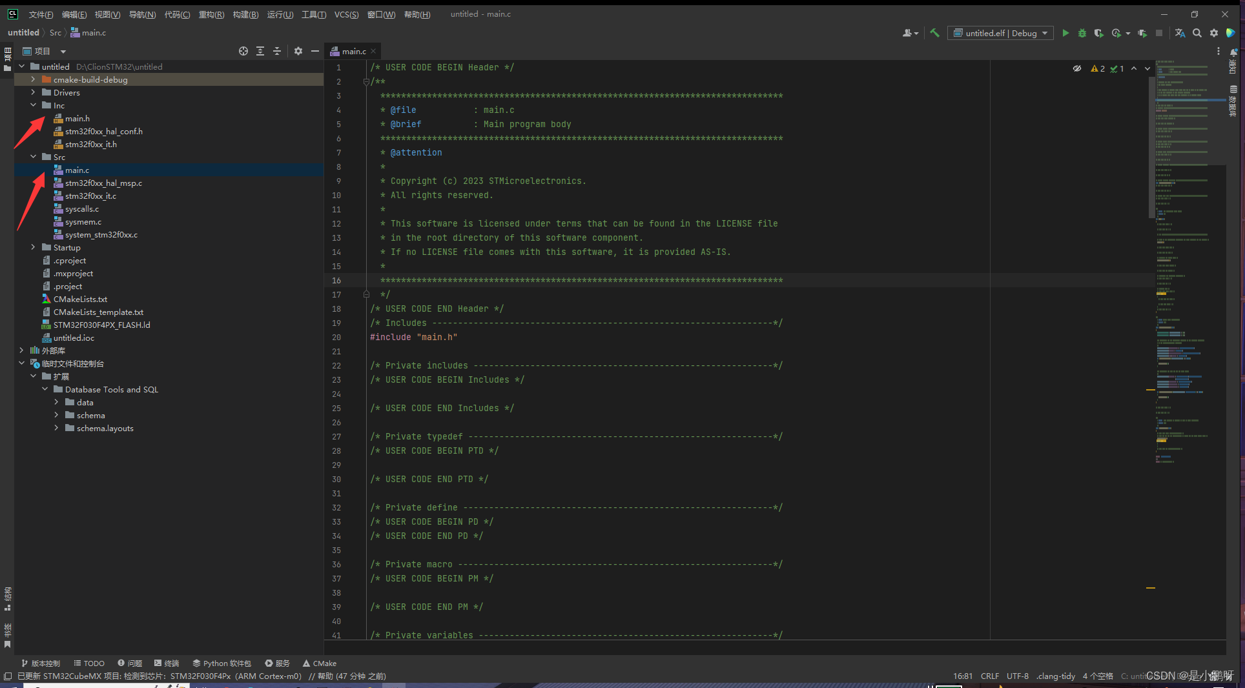This screenshot has width=1245, height=688.
Task: Open the VCS(S) menu
Action: point(346,14)
